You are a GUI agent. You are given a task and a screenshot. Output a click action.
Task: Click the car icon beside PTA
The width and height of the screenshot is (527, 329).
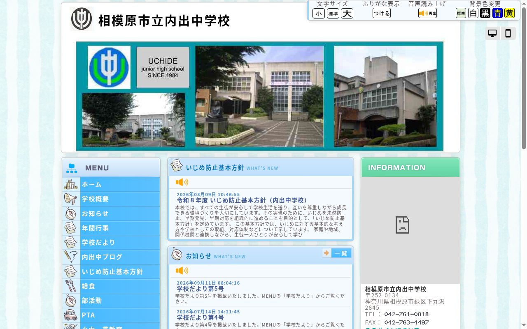pos(71,315)
